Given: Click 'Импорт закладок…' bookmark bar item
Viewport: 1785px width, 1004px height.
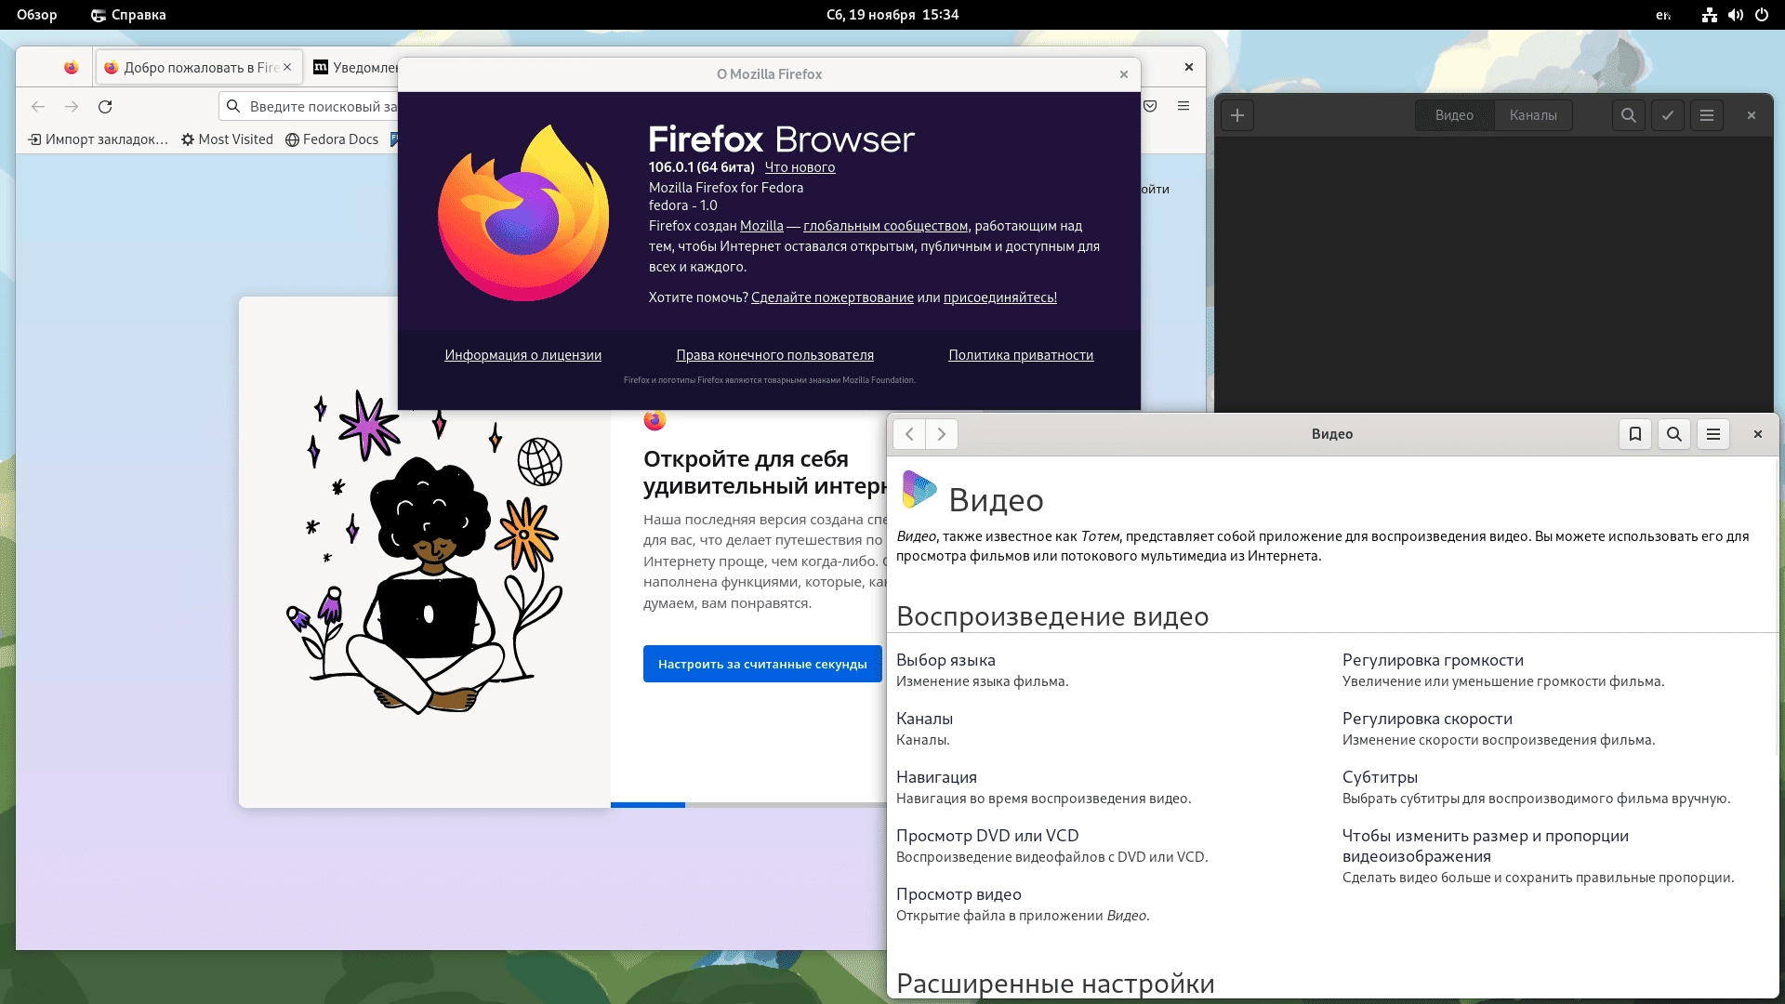Looking at the screenshot, I should click(x=98, y=139).
